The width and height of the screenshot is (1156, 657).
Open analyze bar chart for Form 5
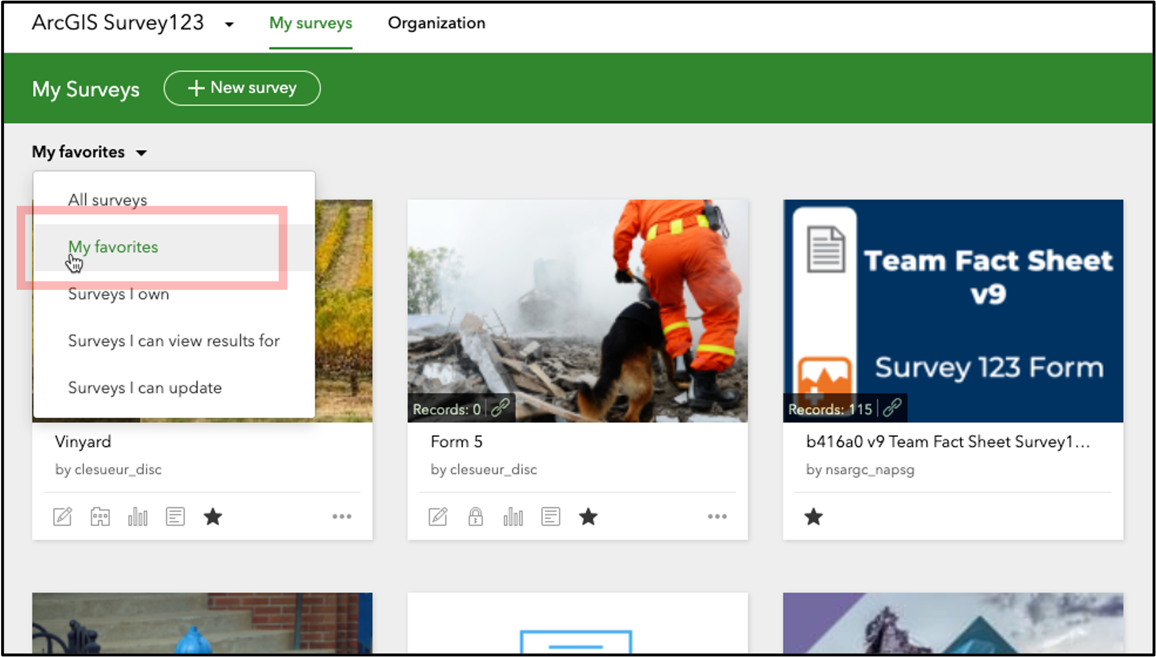[513, 517]
